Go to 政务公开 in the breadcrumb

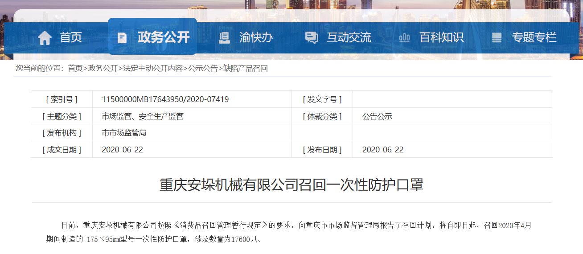click(x=103, y=69)
